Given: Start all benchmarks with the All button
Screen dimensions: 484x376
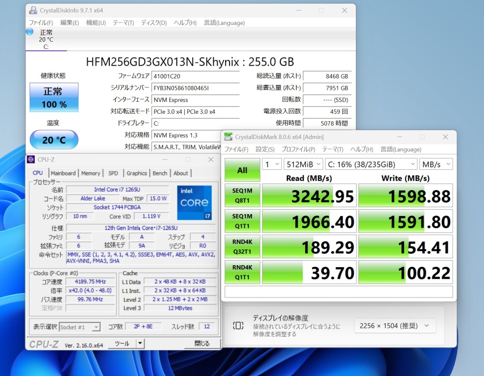Looking at the screenshot, I should (242, 170).
